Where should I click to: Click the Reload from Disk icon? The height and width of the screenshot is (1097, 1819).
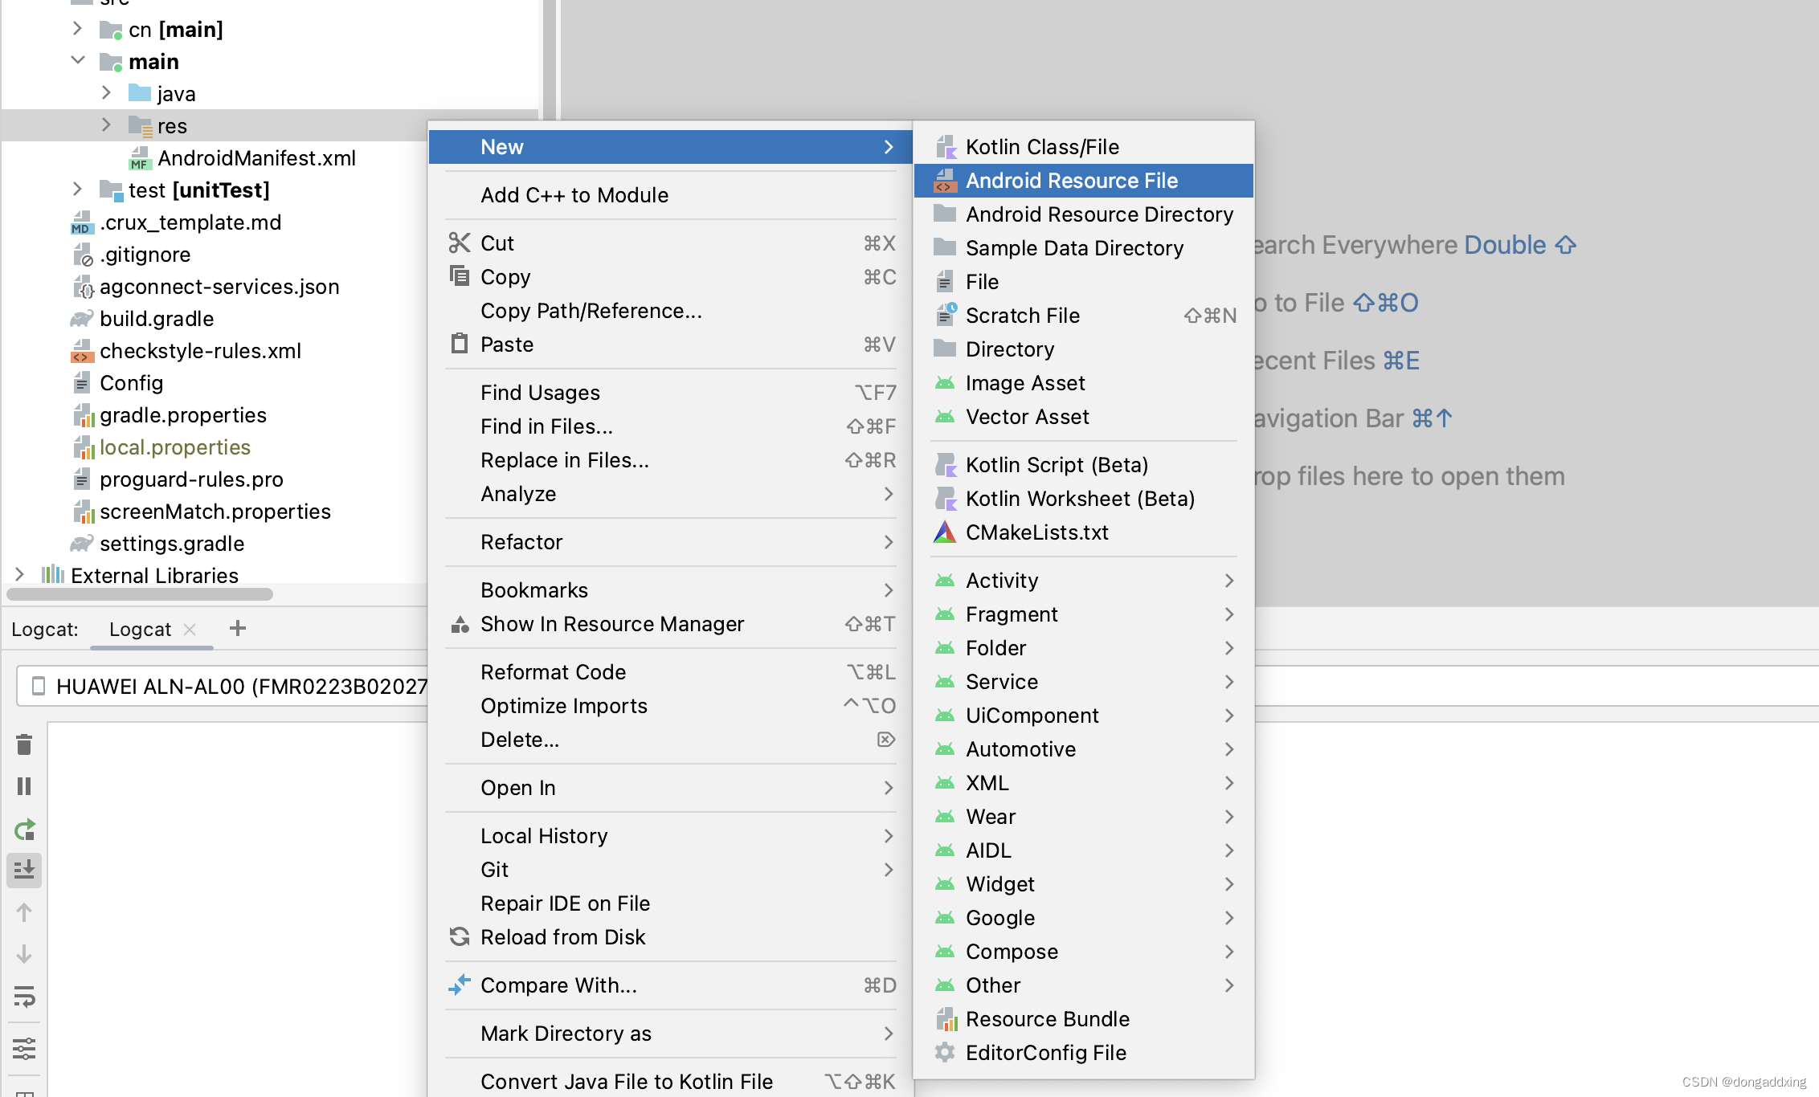click(x=460, y=936)
